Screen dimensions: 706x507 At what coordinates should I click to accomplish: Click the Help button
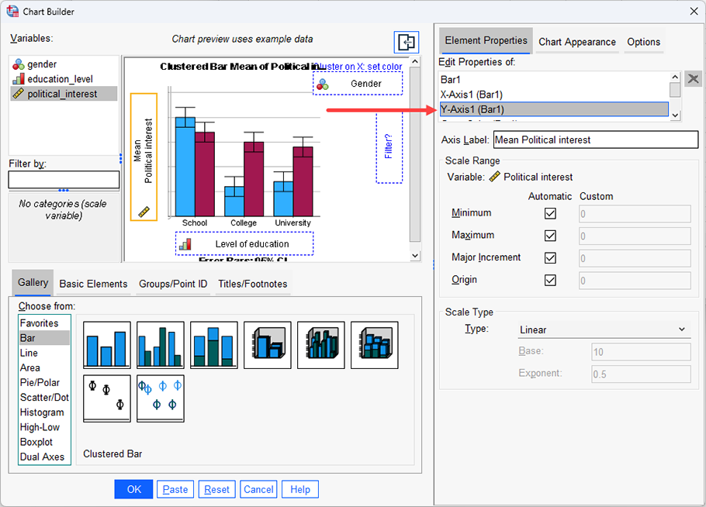[x=300, y=489]
